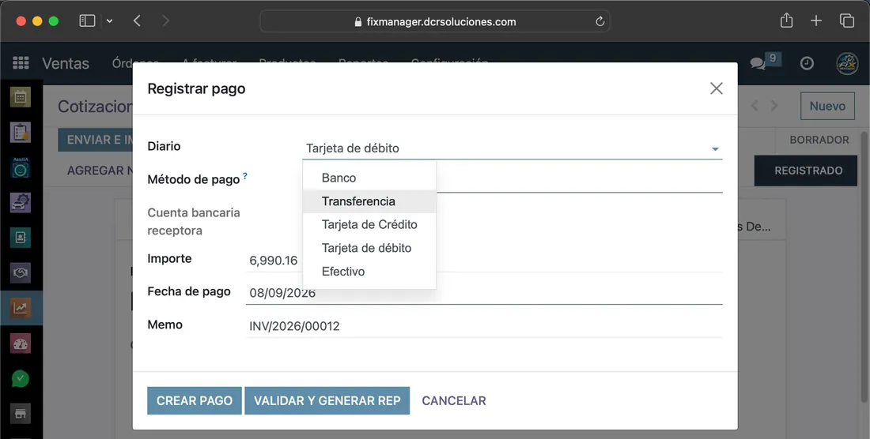Click the BORRADOR status stage
870x439 pixels.
(819, 140)
